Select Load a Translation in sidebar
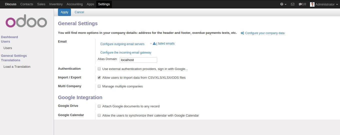This screenshot has height=135, width=340. pyautogui.click(x=17, y=67)
